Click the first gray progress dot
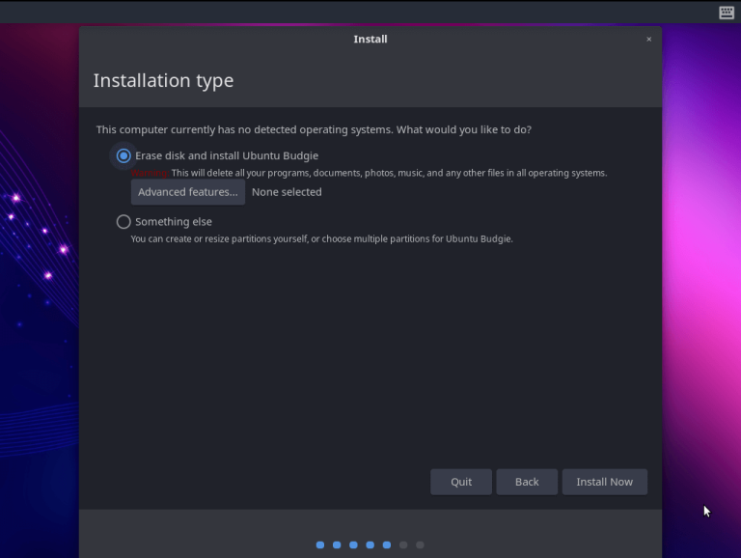The width and height of the screenshot is (741, 558). point(403,545)
